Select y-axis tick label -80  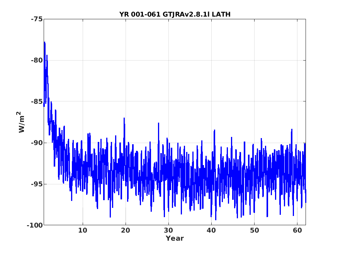click(37, 60)
